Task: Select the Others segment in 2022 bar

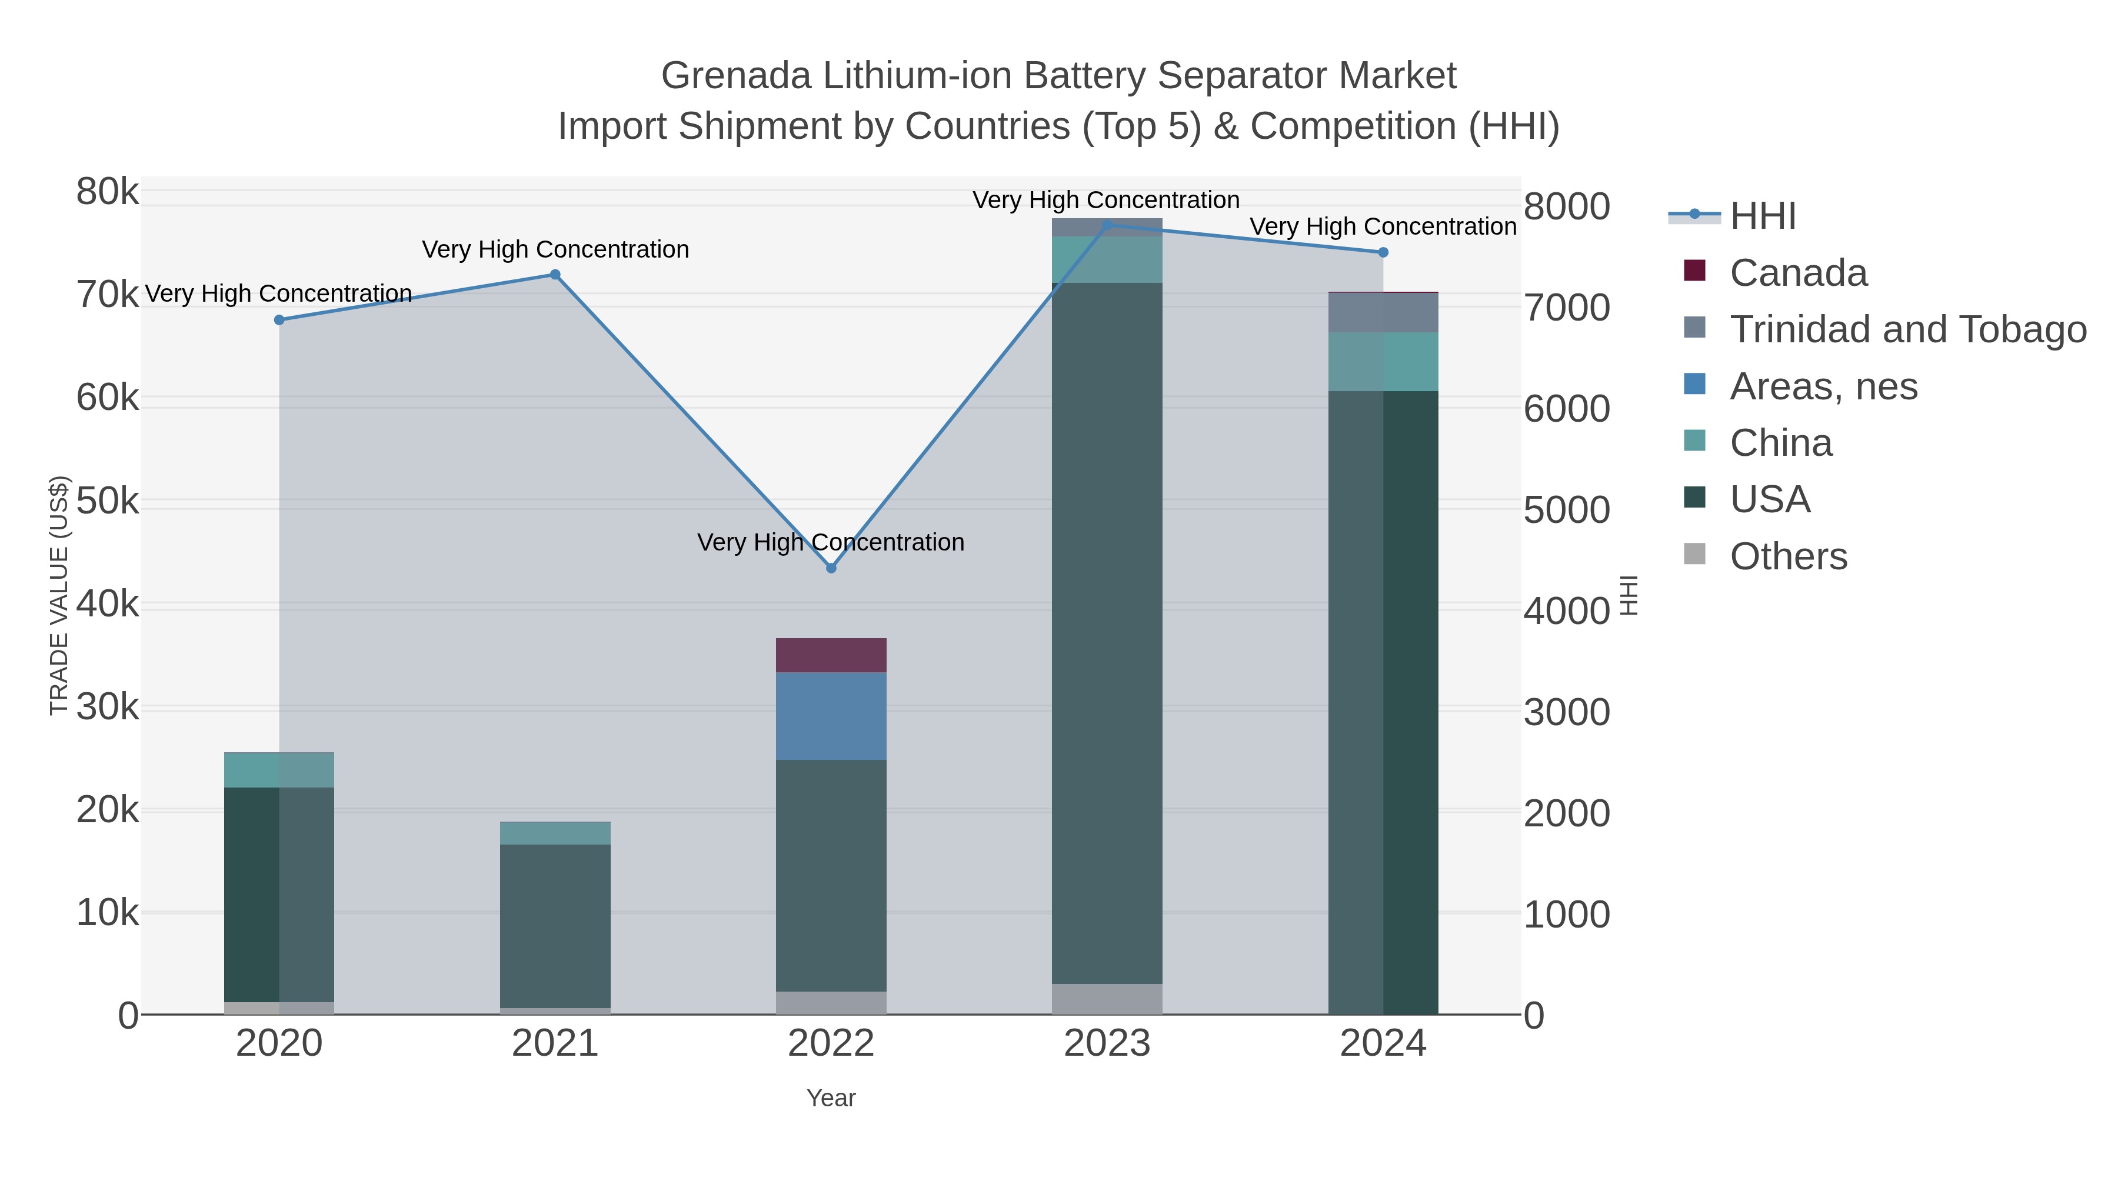Action: point(831,1003)
